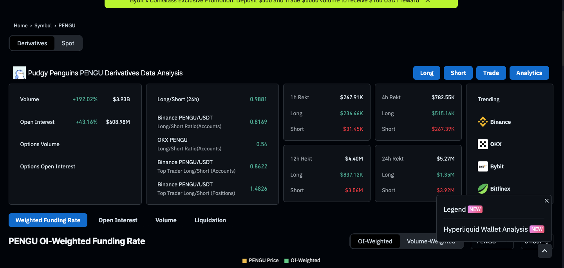Viewport: 564px width, 268px height.
Task: Click the scroll-to-top arrow button
Action: point(544,251)
